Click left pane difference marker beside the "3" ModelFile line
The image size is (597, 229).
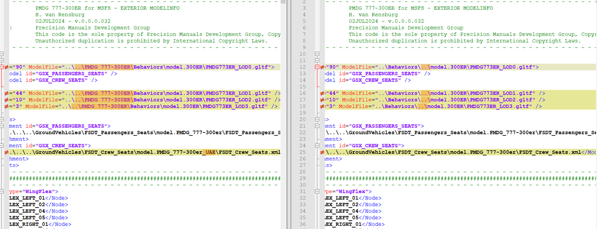tap(7, 106)
